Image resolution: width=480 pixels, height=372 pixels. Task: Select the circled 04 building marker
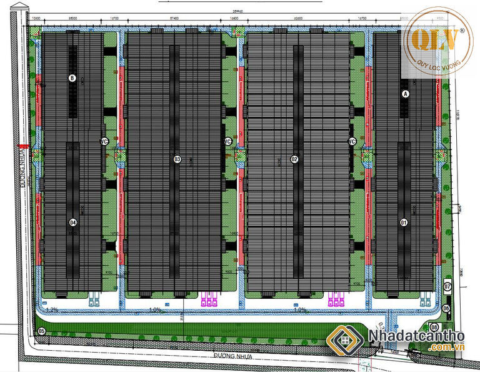(72, 222)
